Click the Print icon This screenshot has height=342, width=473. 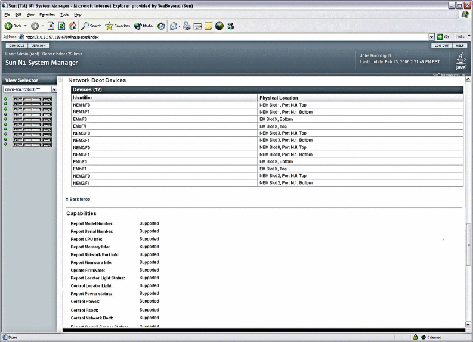pos(187,26)
